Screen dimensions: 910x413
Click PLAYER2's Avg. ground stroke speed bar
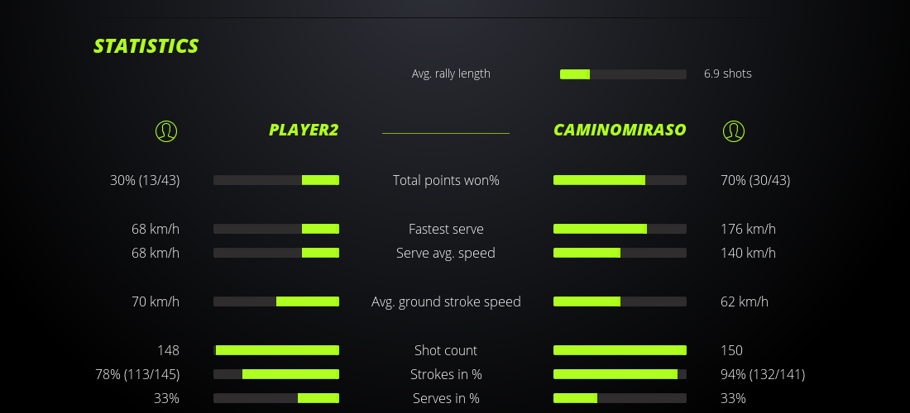pyautogui.click(x=276, y=301)
